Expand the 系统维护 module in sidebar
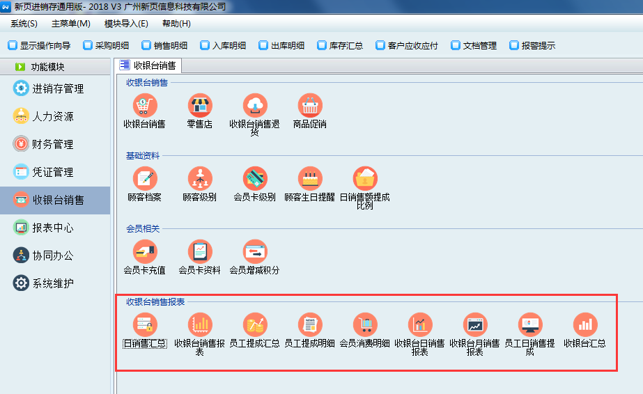643x394 pixels. pos(52,284)
